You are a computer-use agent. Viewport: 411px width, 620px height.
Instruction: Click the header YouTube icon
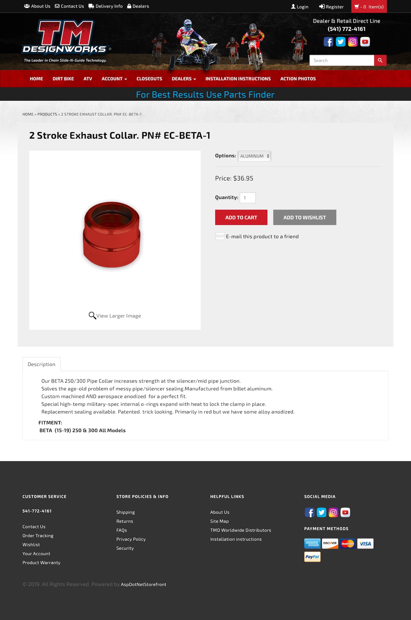pyautogui.click(x=365, y=42)
